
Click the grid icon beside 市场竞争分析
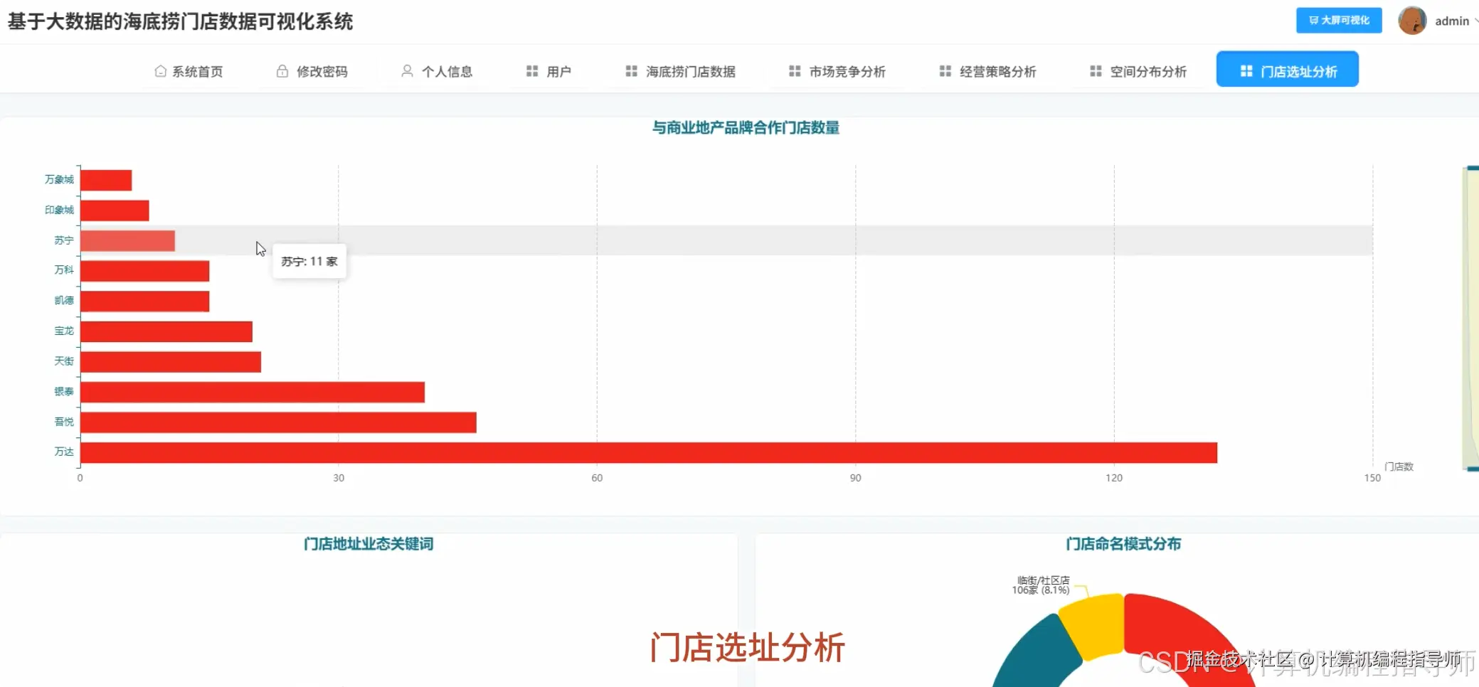pos(795,71)
